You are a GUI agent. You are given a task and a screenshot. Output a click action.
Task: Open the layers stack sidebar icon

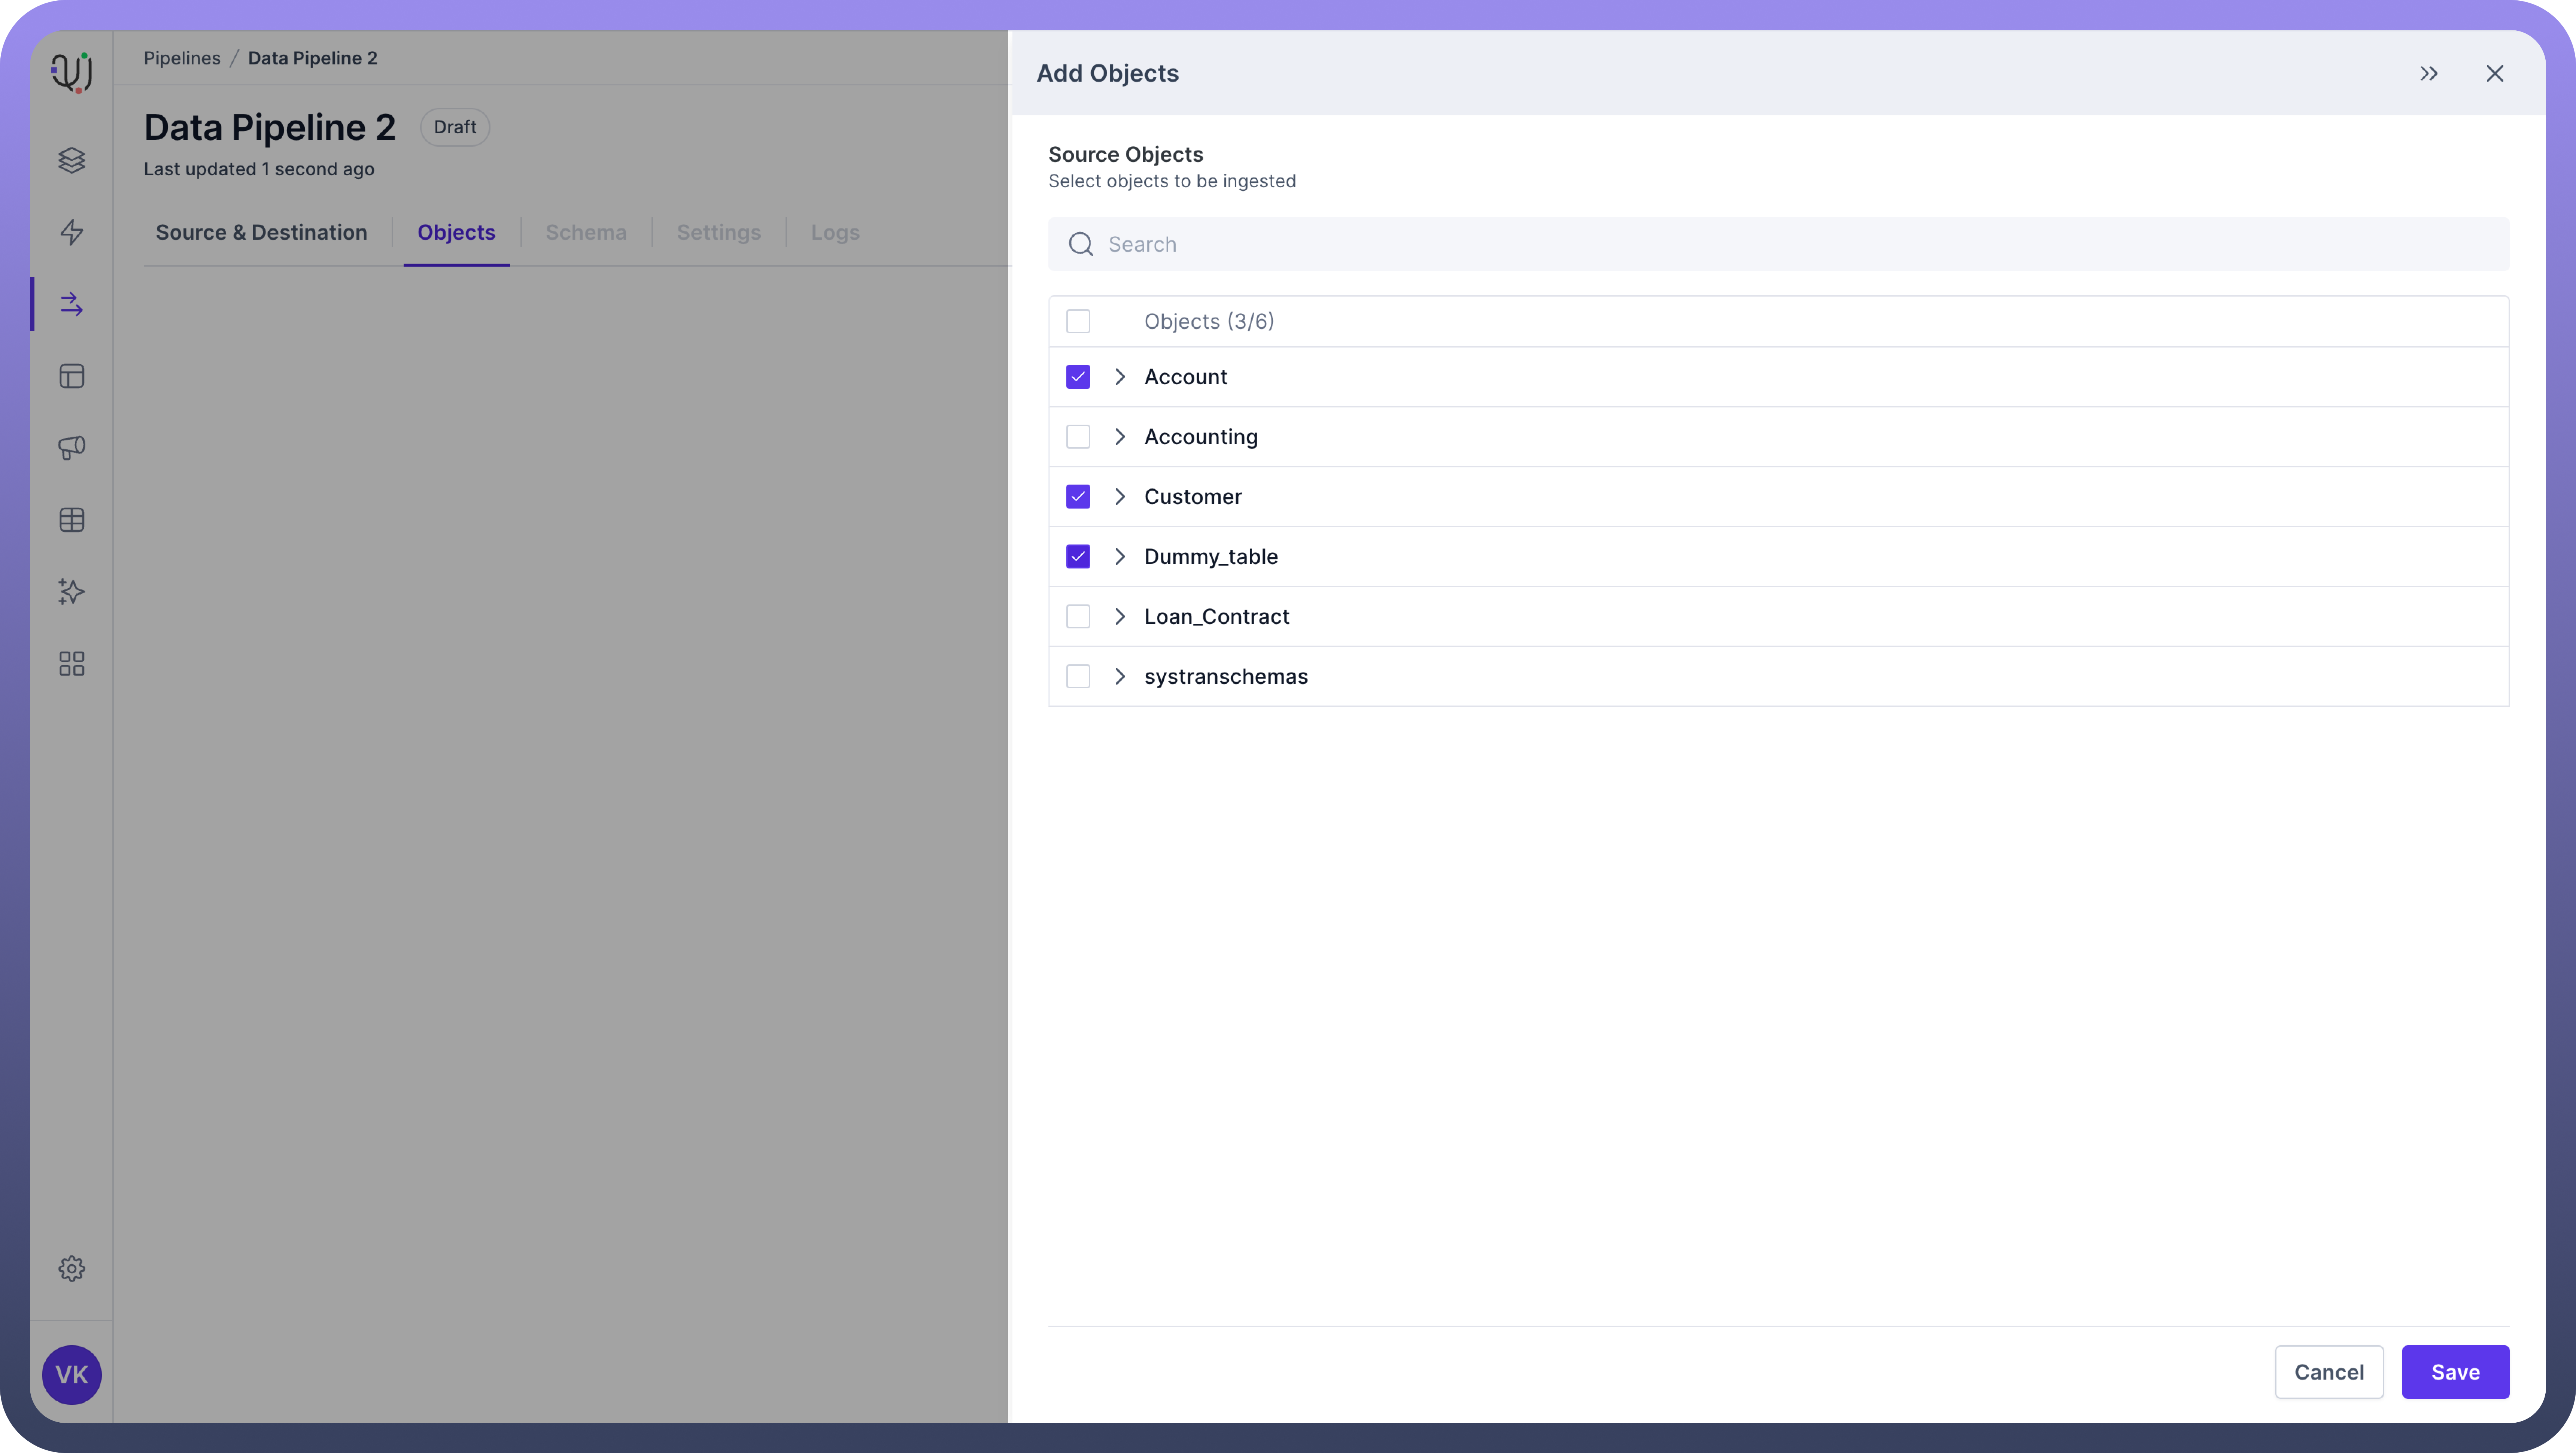(x=71, y=160)
